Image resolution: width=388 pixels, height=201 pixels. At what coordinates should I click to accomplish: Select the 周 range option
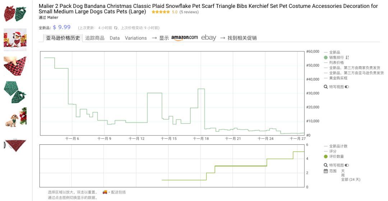343,175
